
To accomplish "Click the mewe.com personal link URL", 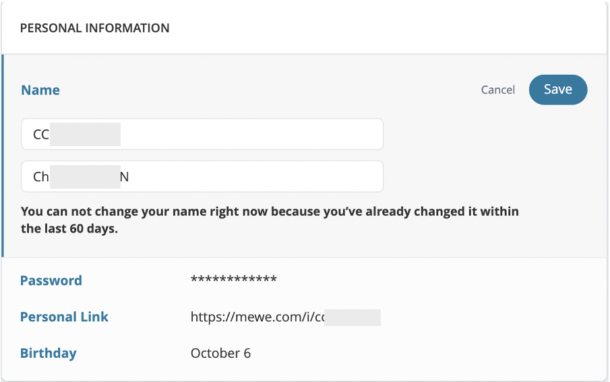I will (286, 317).
